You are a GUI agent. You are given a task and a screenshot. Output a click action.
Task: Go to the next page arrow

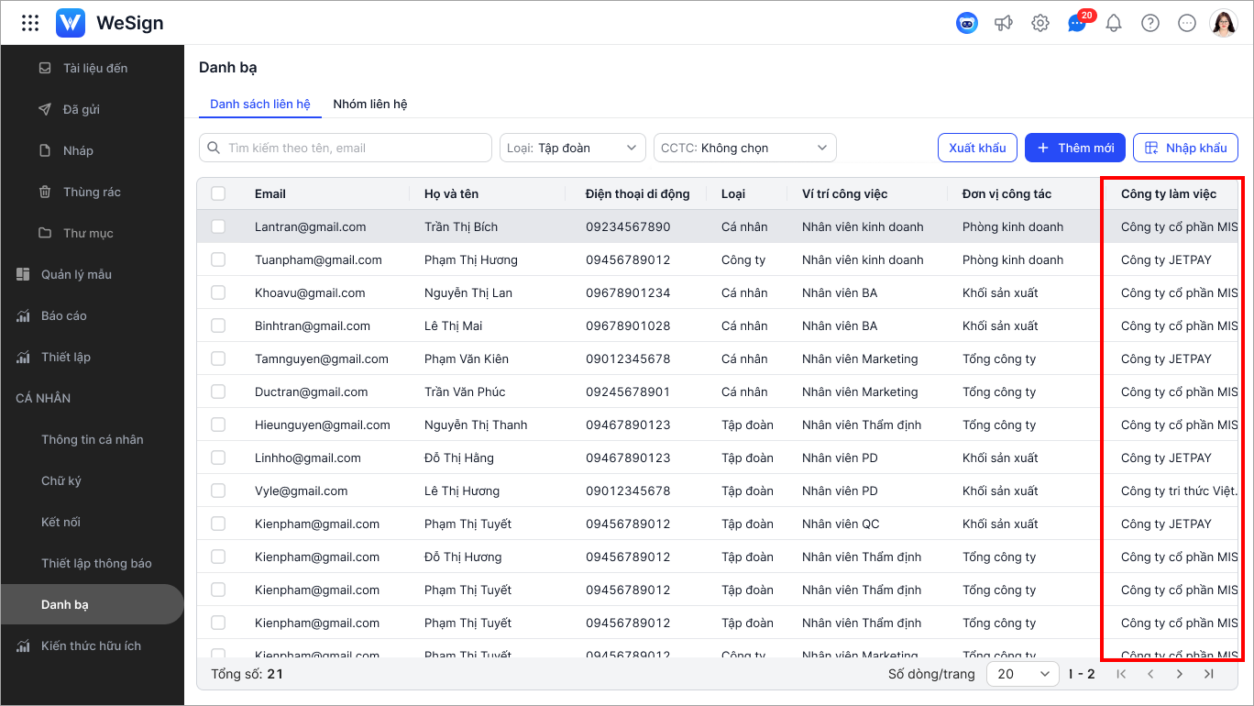pos(1180,674)
